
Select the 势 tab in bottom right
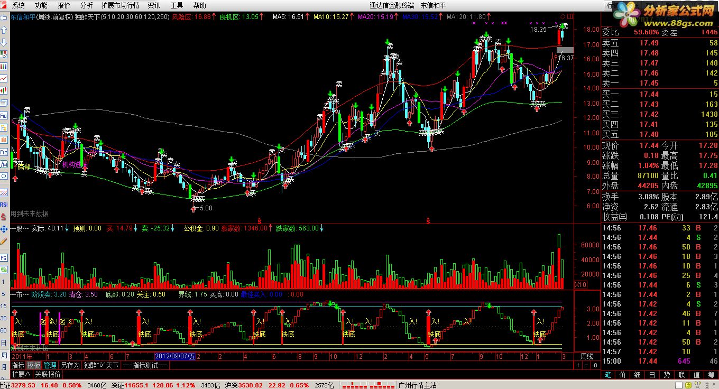point(667,375)
